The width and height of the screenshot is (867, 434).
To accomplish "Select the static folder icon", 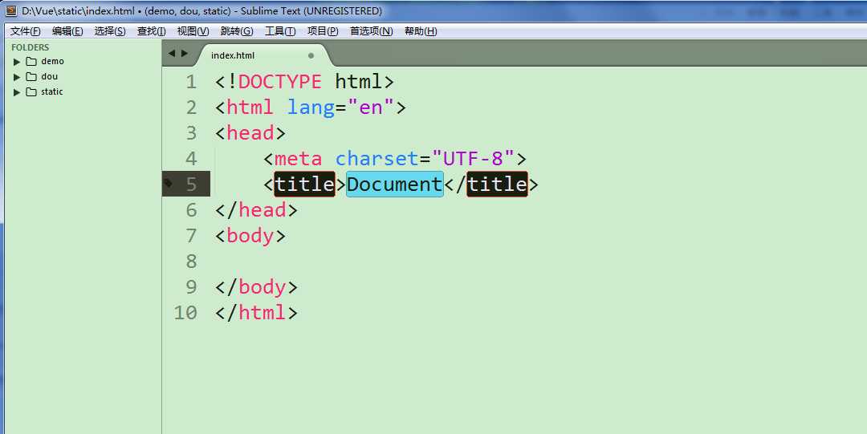I will point(31,91).
